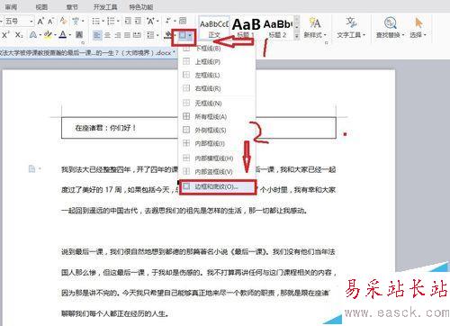Viewport: 450px width, 326px height.
Task: Open the 文字工具 icon
Action: (351, 23)
